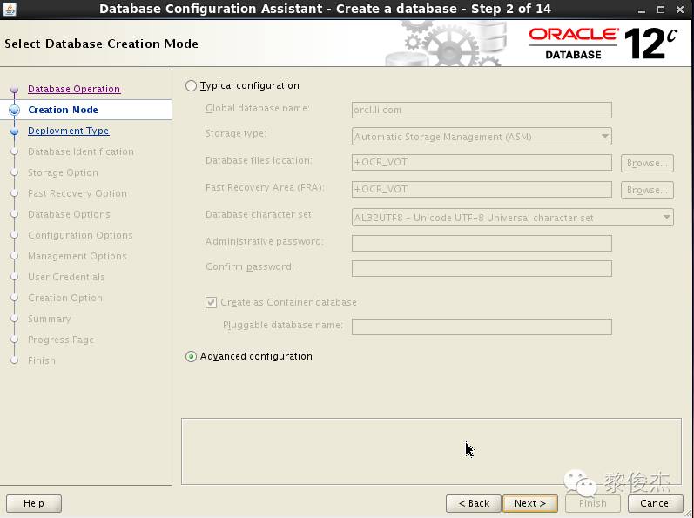Browse for Fast Recovery Area
Viewport: 694px width, 518px height.
tap(647, 190)
